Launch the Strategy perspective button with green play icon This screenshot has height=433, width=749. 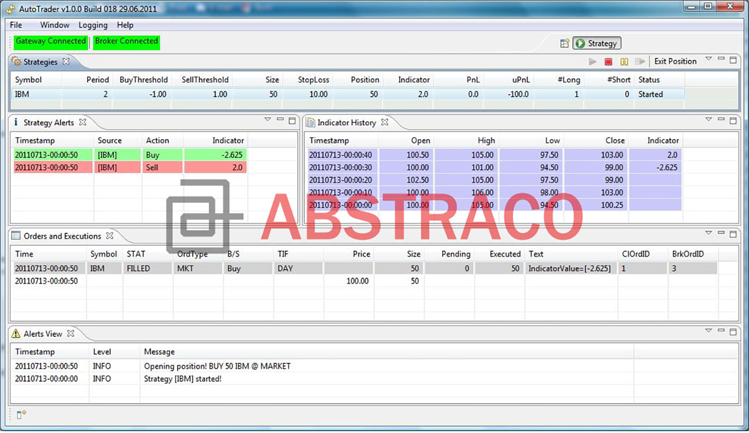click(x=597, y=43)
